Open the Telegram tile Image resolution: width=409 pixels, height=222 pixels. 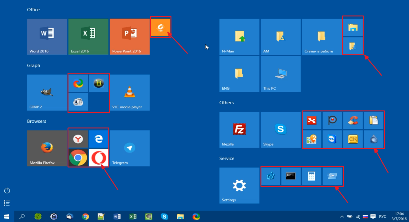pos(130,148)
